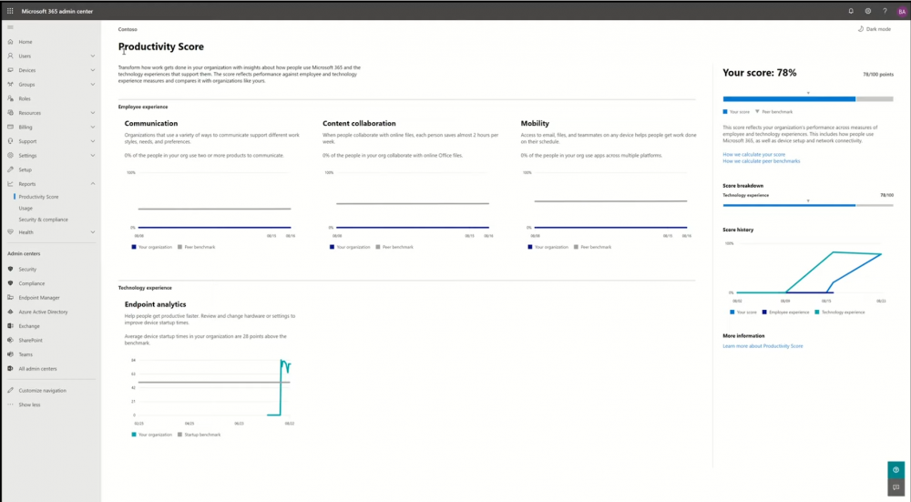
Task: Click the Setup wrench icon
Action: pos(10,169)
